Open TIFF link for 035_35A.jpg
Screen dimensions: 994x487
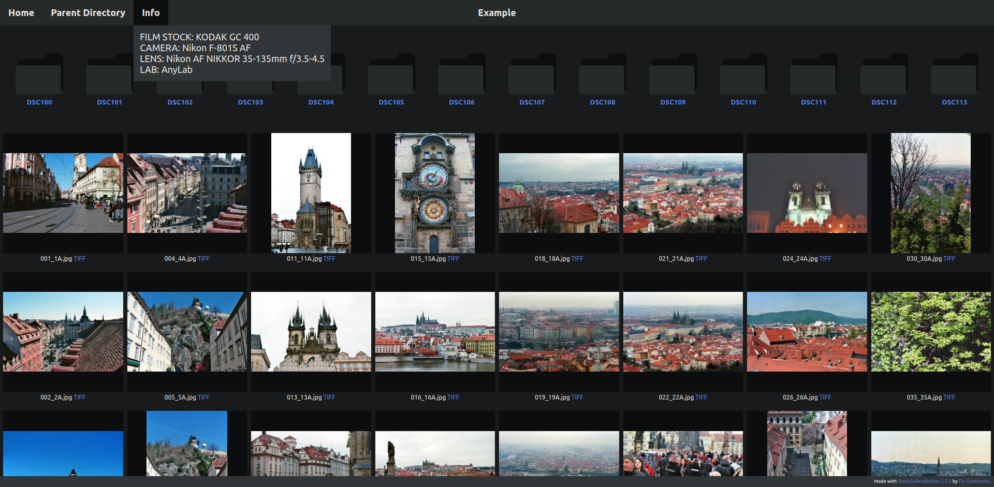tap(949, 397)
